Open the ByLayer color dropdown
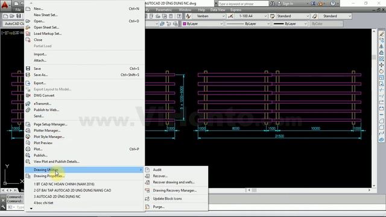386x217 pixels. point(221,24)
